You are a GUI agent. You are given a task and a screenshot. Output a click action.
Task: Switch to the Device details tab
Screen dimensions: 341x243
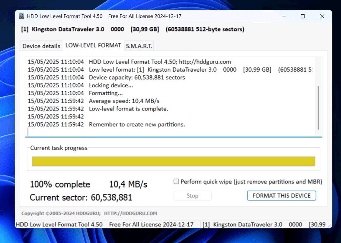(x=41, y=46)
